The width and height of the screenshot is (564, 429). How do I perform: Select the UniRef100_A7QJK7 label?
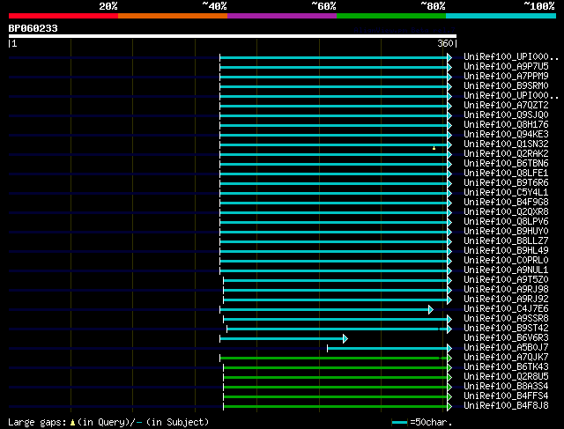(x=506, y=358)
